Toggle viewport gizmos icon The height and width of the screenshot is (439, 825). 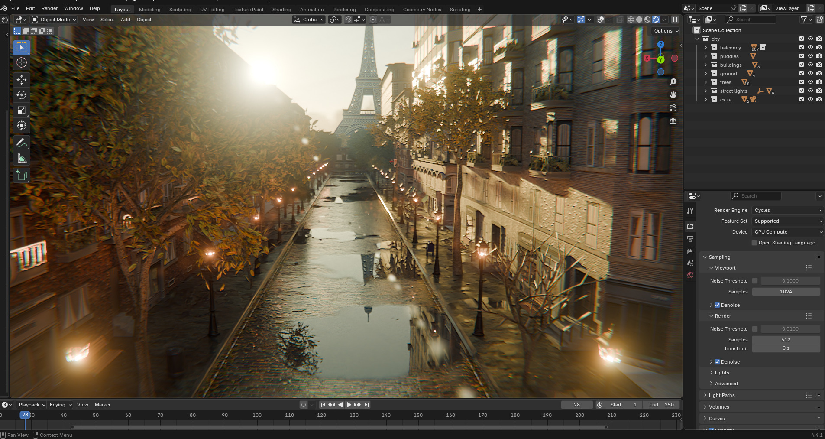click(x=581, y=20)
